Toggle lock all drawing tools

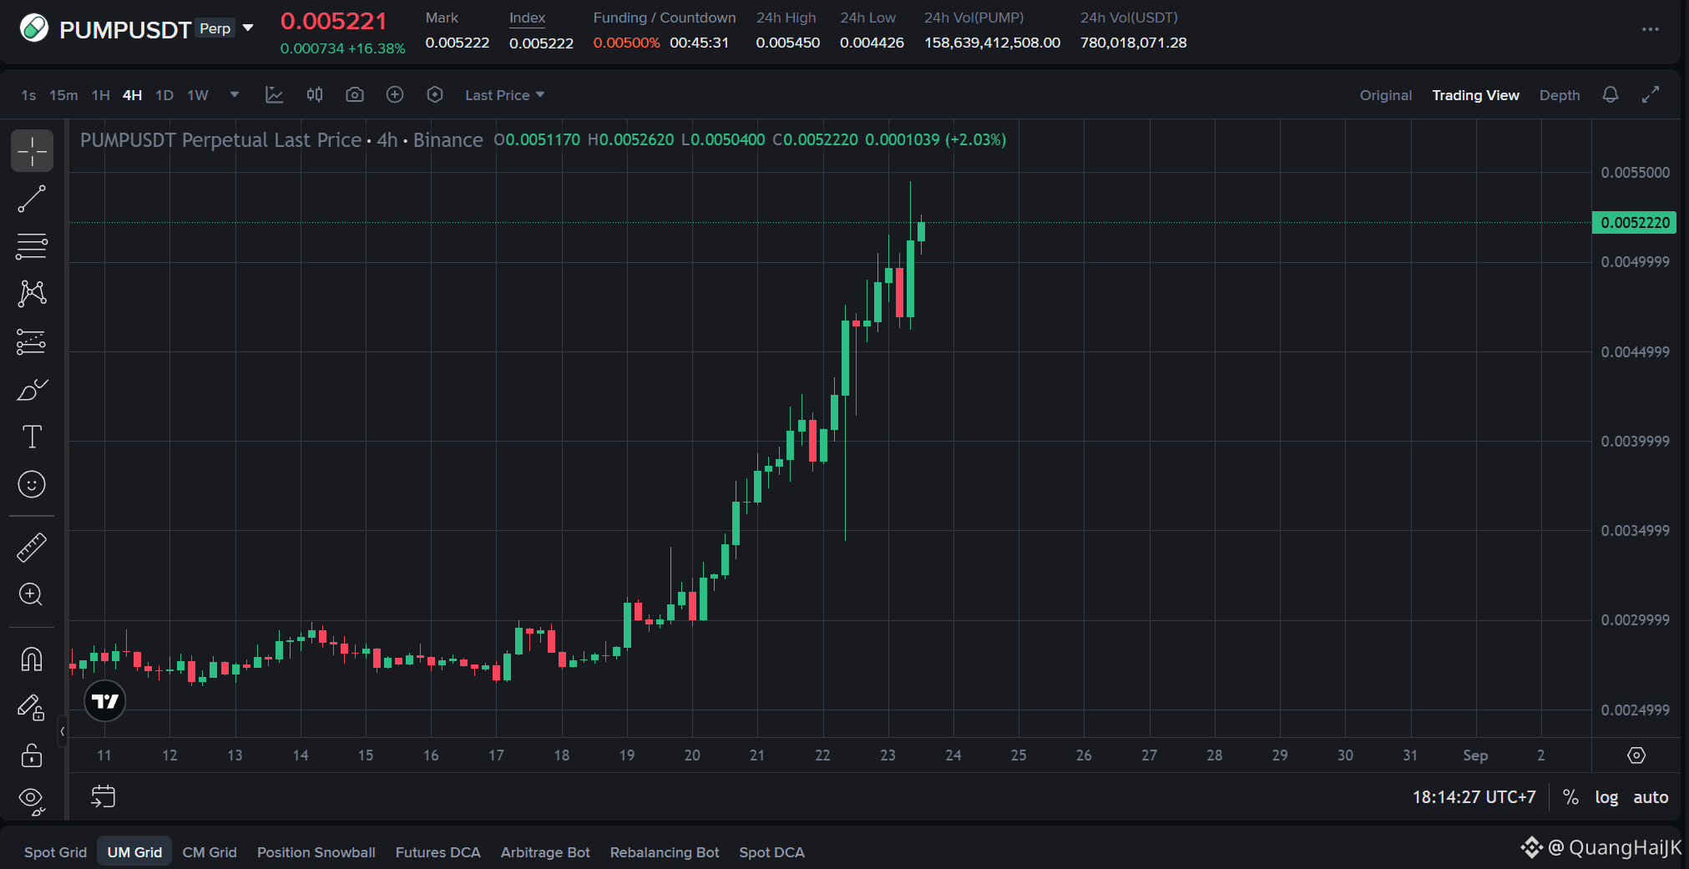tap(32, 755)
